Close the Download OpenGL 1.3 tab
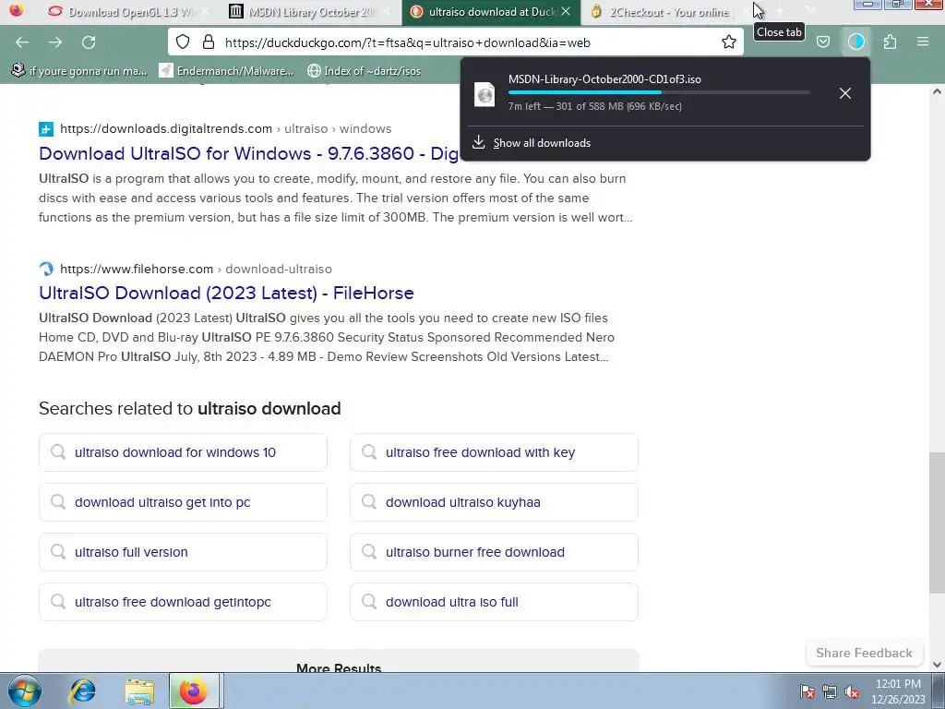The width and height of the screenshot is (945, 709). click(205, 11)
